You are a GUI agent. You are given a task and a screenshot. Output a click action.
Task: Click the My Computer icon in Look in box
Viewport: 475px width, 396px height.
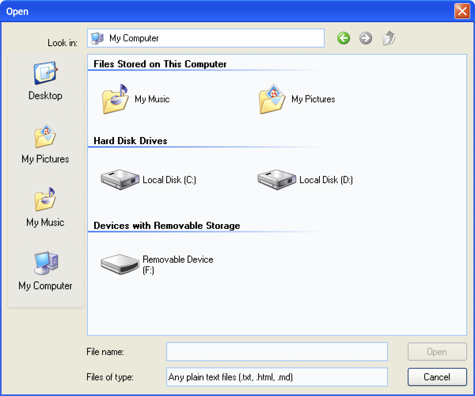click(x=97, y=38)
